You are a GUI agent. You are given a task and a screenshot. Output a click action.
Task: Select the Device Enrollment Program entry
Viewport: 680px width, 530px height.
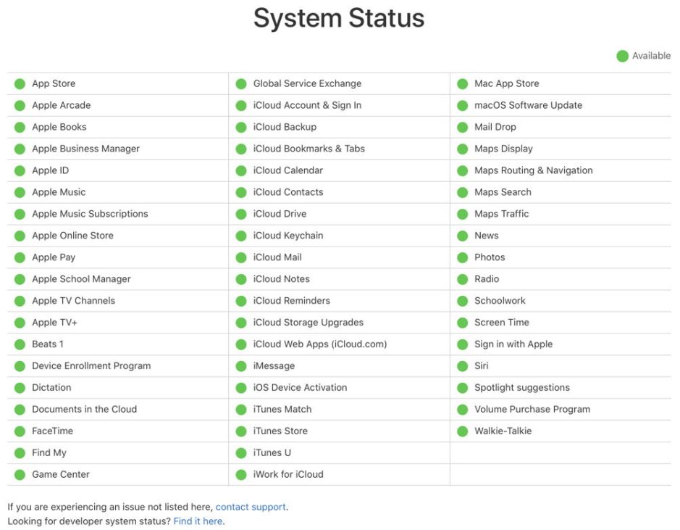pyautogui.click(x=91, y=366)
